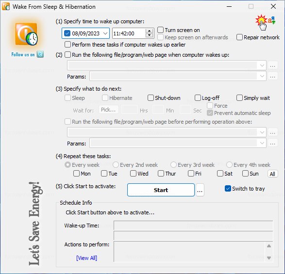This screenshot has height=274, width=285.
Task: Expand the first Params dropdown
Action: click(x=262, y=76)
